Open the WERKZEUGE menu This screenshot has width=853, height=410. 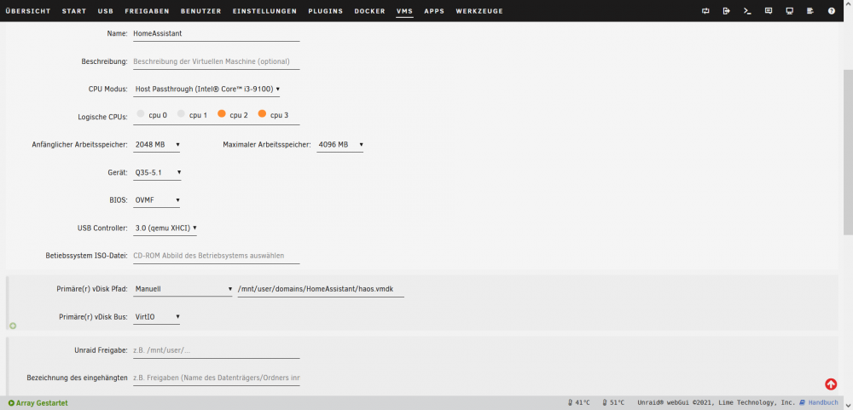pyautogui.click(x=479, y=11)
